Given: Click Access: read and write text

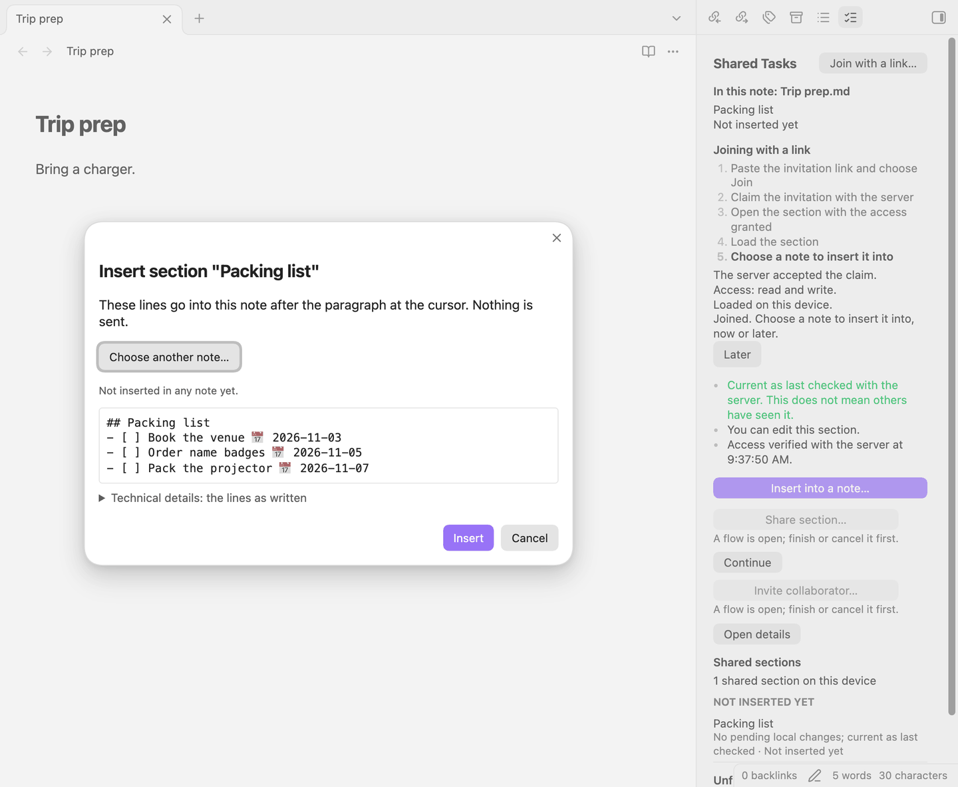Looking at the screenshot, I should coord(774,290).
